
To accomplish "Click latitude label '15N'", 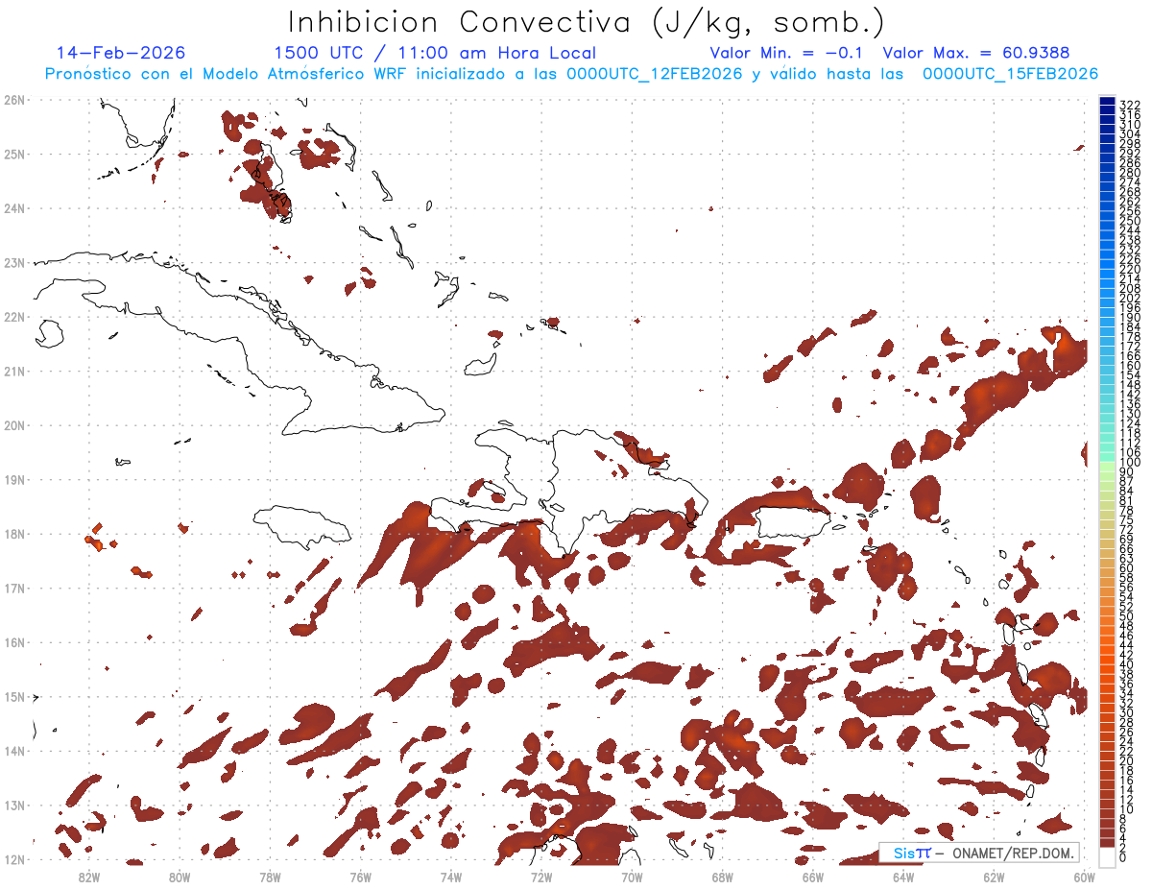I will pos(14,696).
